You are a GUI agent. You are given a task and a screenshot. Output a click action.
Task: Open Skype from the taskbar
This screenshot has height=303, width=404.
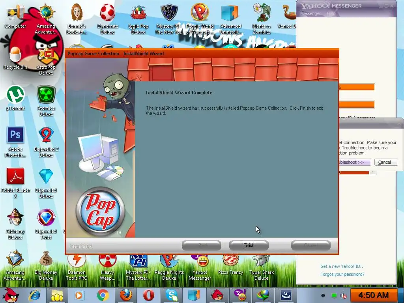click(171, 295)
